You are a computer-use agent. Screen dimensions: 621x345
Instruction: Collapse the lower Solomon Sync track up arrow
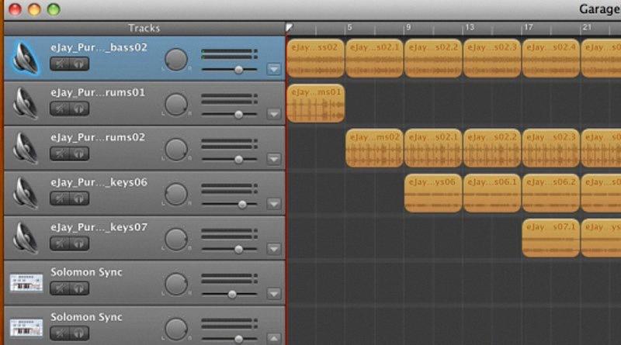[274, 338]
